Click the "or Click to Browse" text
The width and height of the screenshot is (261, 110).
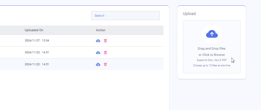point(212,55)
